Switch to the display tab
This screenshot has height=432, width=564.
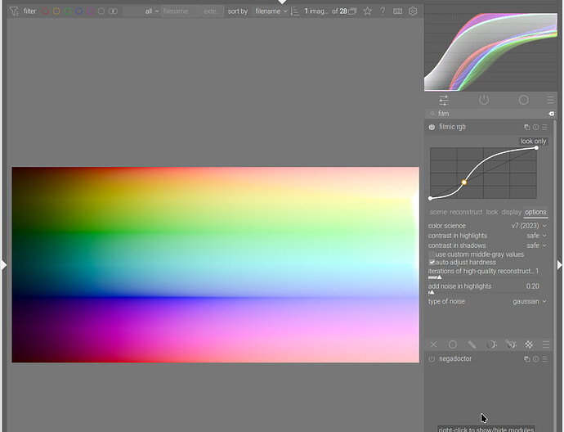(x=511, y=212)
